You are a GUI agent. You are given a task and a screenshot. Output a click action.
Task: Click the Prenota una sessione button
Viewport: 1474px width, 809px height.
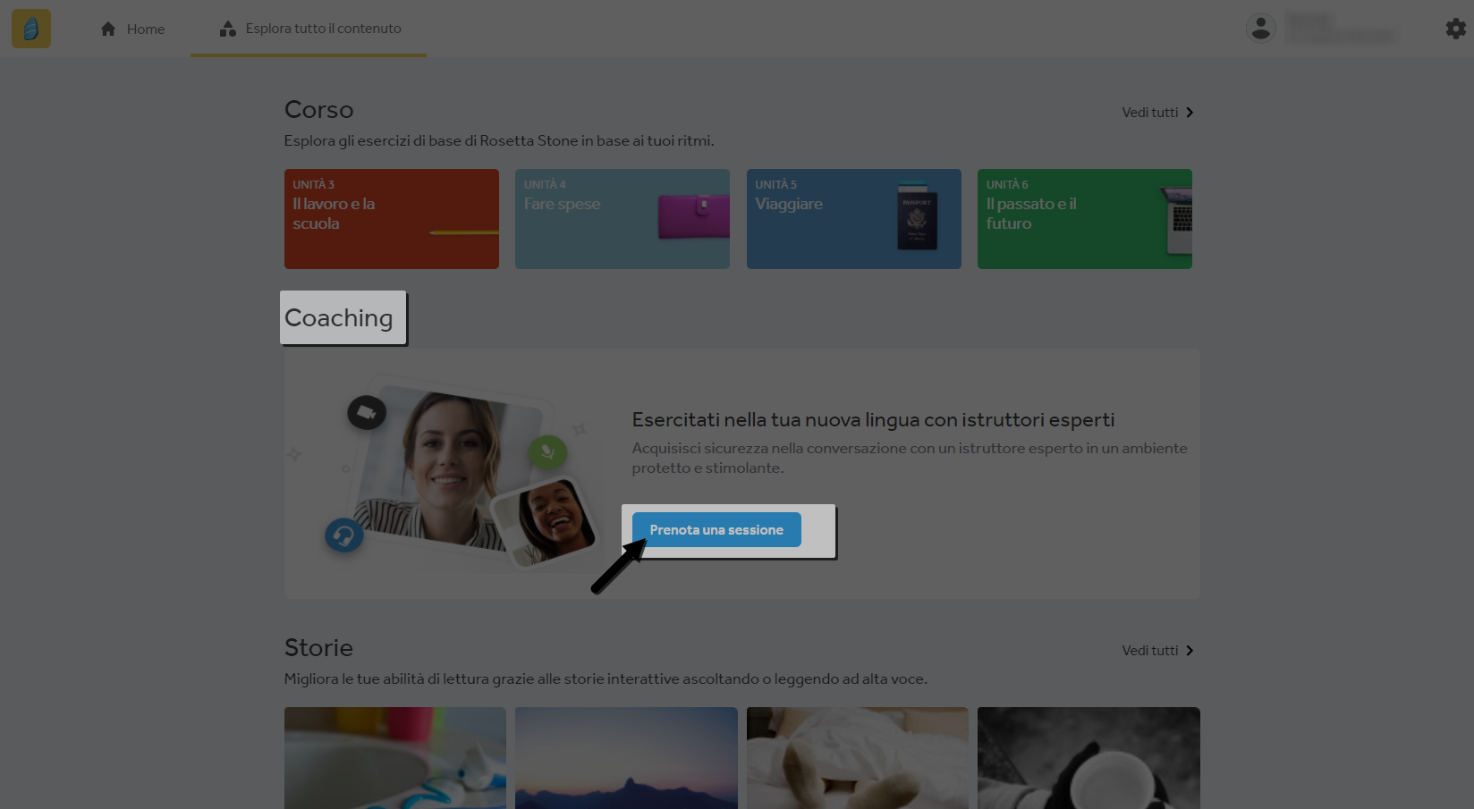click(716, 530)
